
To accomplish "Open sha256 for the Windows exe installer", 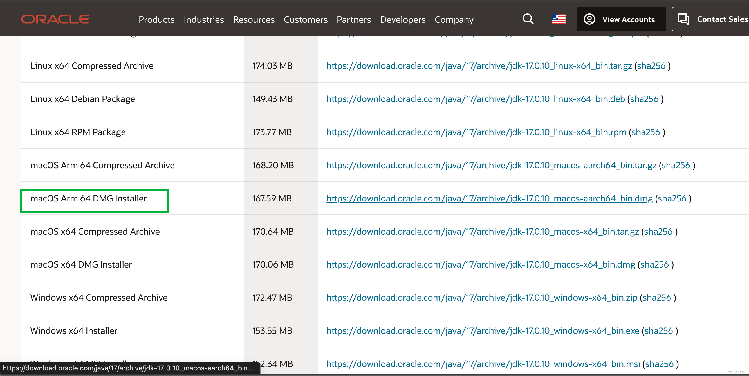I will [x=659, y=331].
